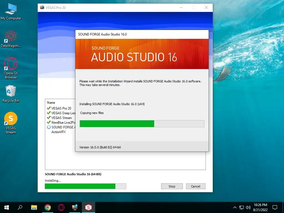Open Google Chrome from taskbar

pos(48,207)
